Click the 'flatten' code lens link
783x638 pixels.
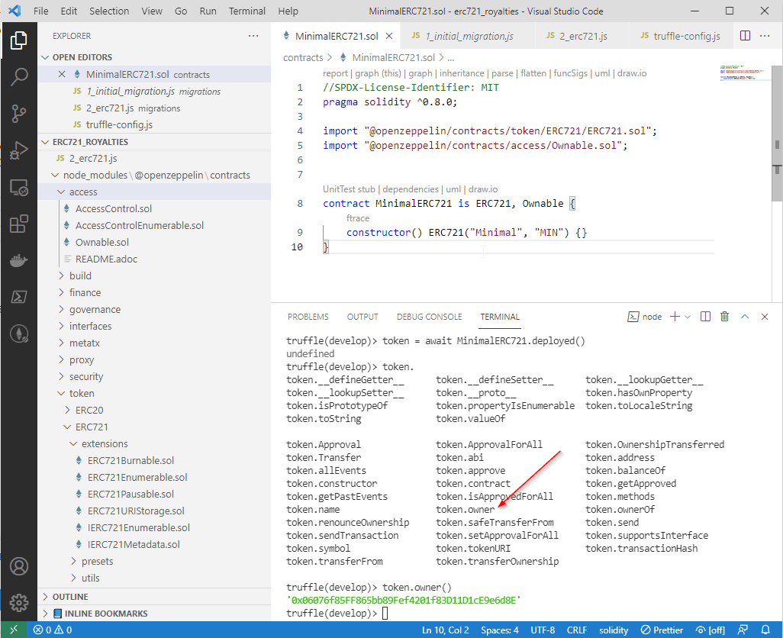point(533,73)
